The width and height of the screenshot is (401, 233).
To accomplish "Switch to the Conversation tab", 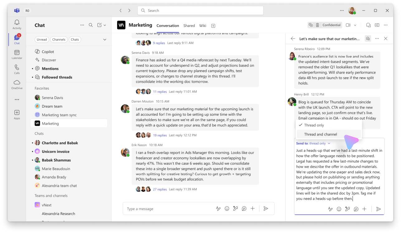I will [x=168, y=26].
